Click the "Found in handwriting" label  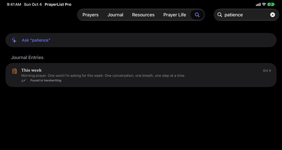coord(46,81)
